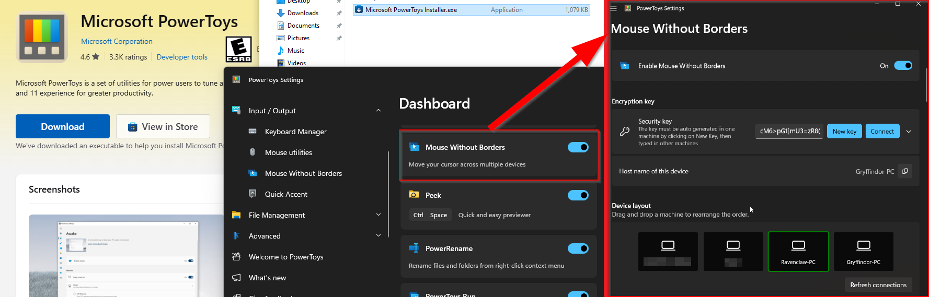Click the Keyboard Manager icon in sidebar
Screen dimensions: 929x297
[253, 131]
